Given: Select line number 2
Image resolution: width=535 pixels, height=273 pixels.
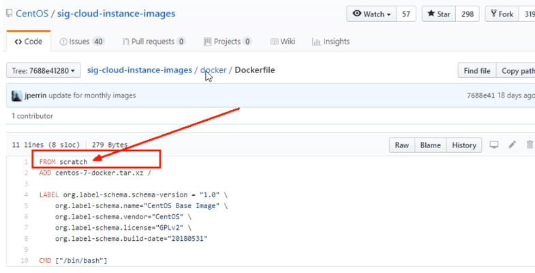Looking at the screenshot, I should pyautogui.click(x=26, y=173).
